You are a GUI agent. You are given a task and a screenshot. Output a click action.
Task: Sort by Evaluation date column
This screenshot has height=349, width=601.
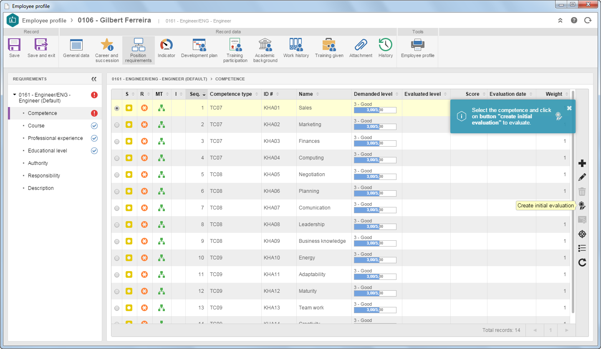point(512,94)
